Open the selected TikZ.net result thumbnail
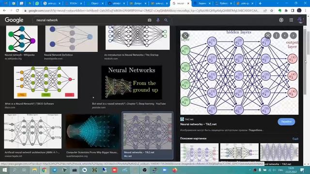 click(x=147, y=131)
